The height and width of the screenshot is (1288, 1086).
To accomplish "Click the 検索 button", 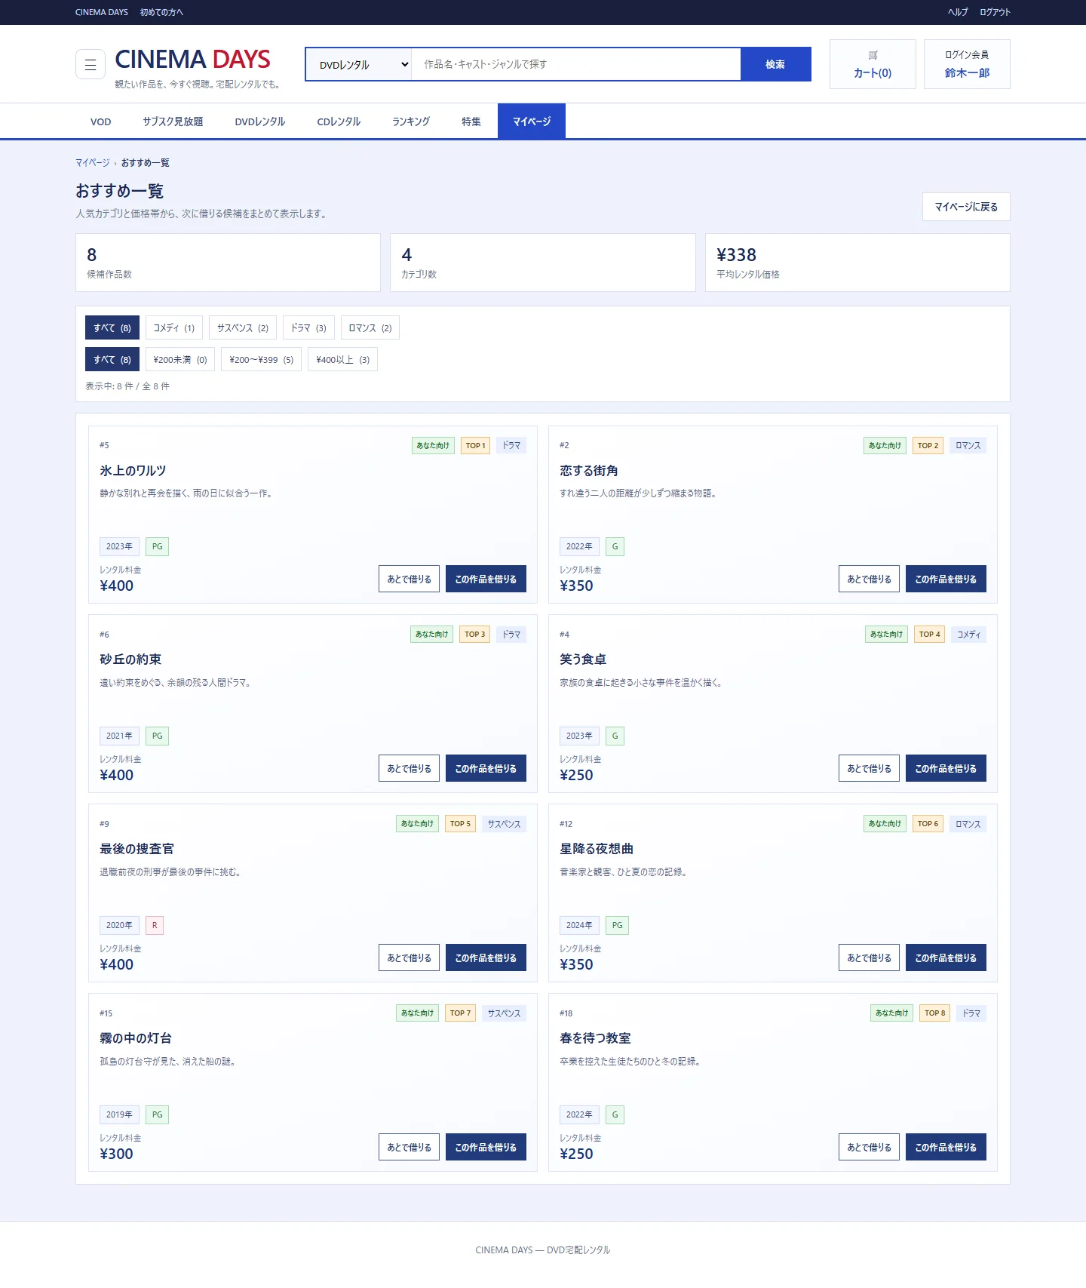I will 775,64.
